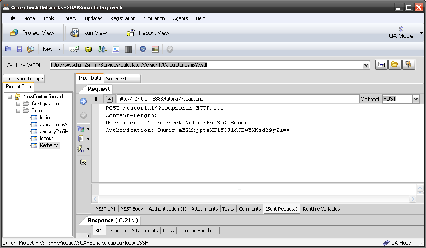Switch to the Test Suite Groups tab
This screenshot has width=426, height=248.
[24, 79]
